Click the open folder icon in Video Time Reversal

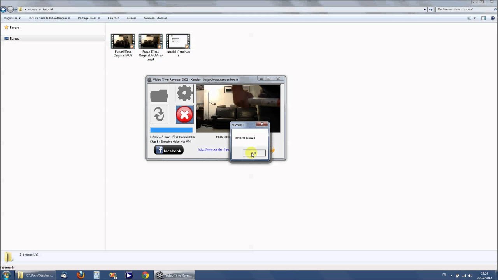point(159,94)
